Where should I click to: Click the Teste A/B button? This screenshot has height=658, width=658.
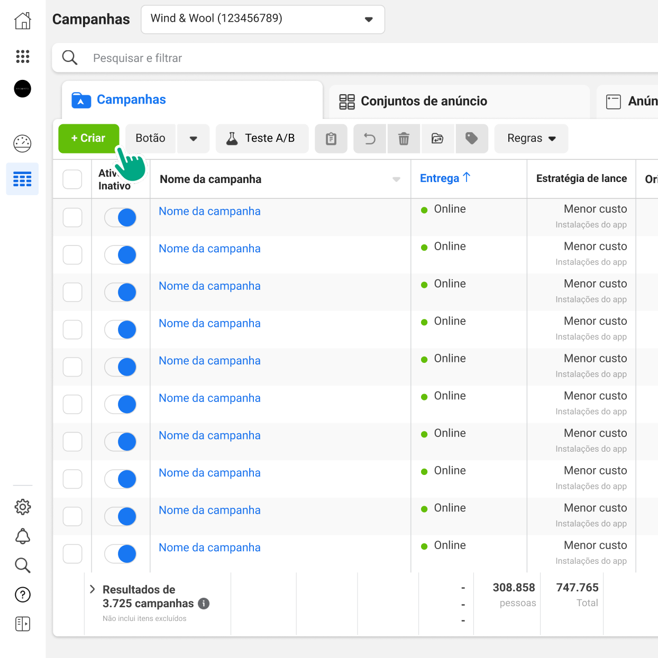(262, 139)
